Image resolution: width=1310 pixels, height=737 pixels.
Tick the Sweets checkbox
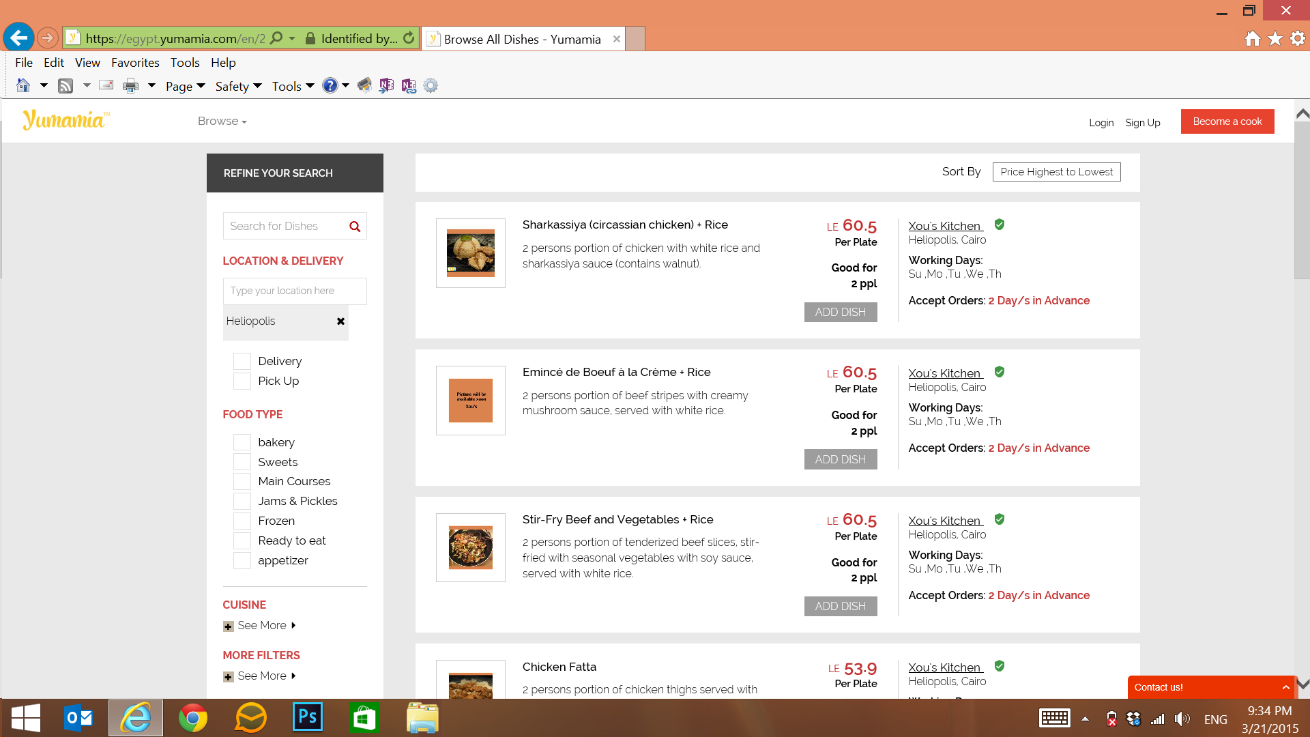pos(242,462)
